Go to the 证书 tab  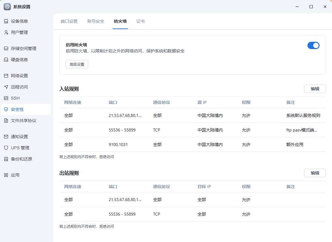click(x=140, y=22)
